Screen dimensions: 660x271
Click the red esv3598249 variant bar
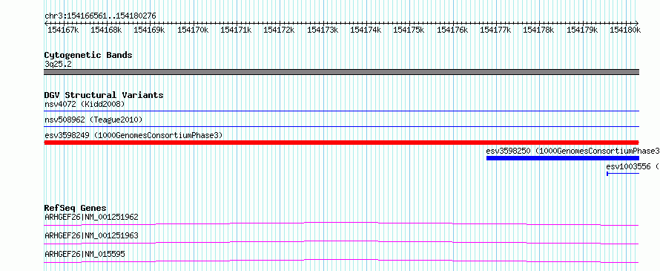click(341, 143)
